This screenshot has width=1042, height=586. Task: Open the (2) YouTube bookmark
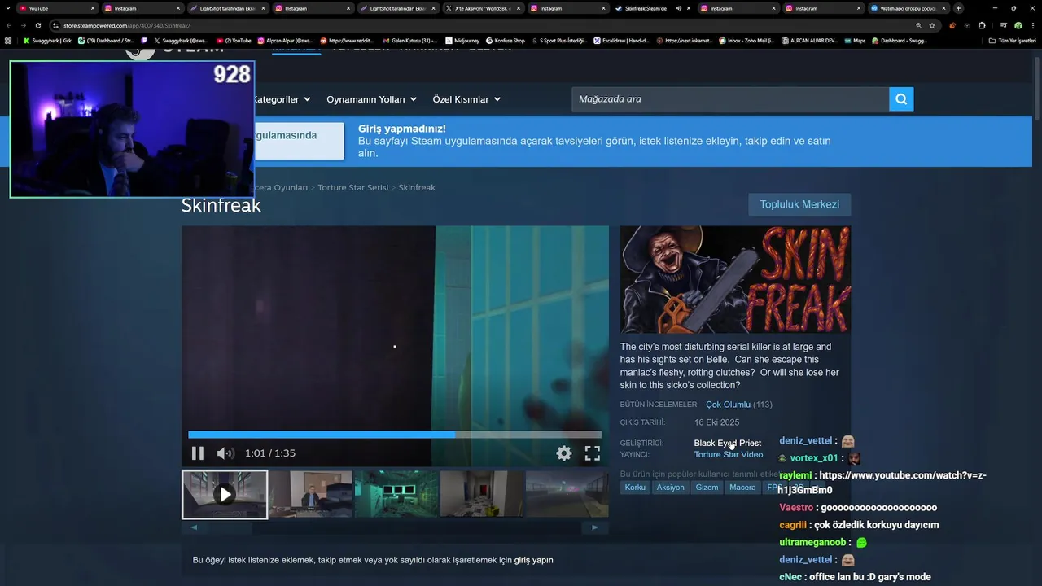coord(234,40)
